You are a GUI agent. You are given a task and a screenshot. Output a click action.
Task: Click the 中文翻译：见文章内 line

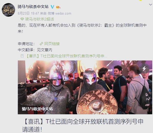(35, 50)
